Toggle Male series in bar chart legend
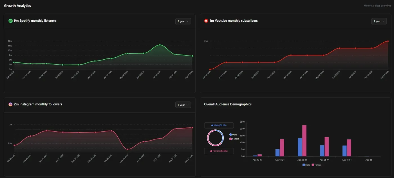394x178 pixels. tap(306, 165)
